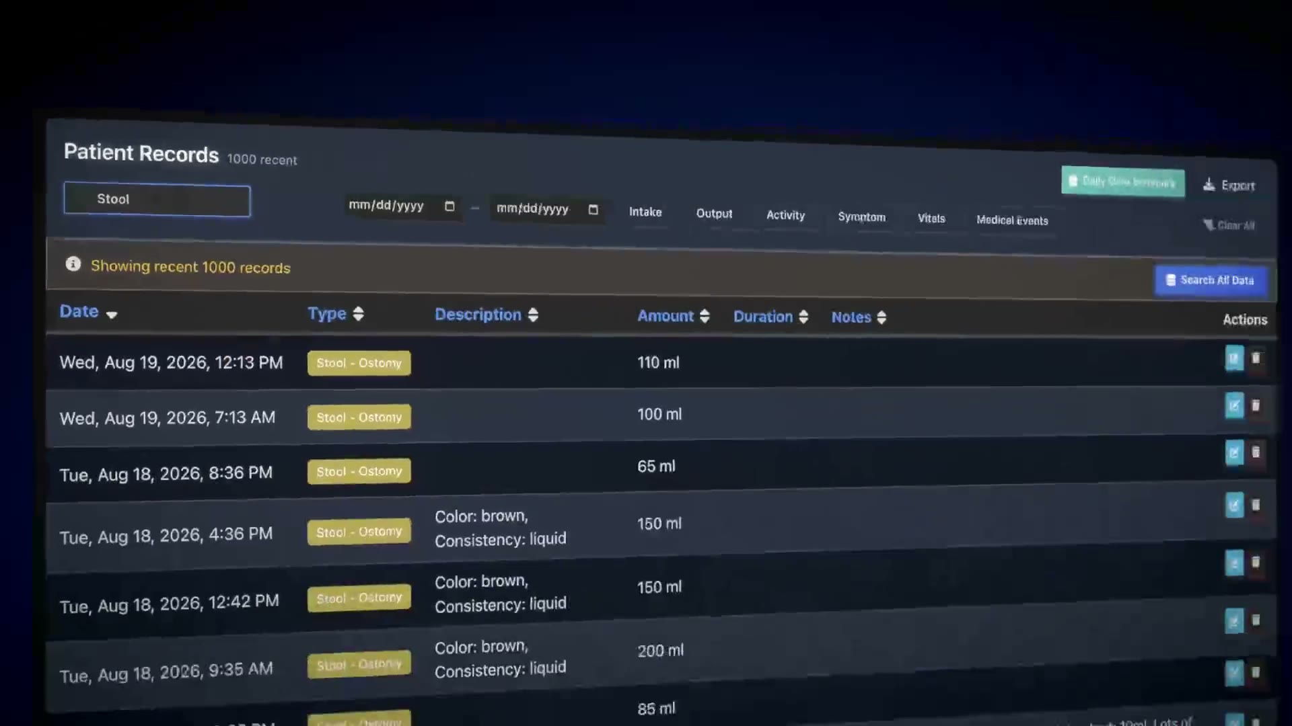This screenshot has width=1292, height=726.
Task: Open the start date calendar picker icon
Action: [x=450, y=206]
